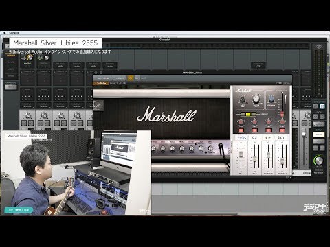The width and height of the screenshot is (330, 247).
Task: Select the right grey mic select button
Action: (254, 114)
